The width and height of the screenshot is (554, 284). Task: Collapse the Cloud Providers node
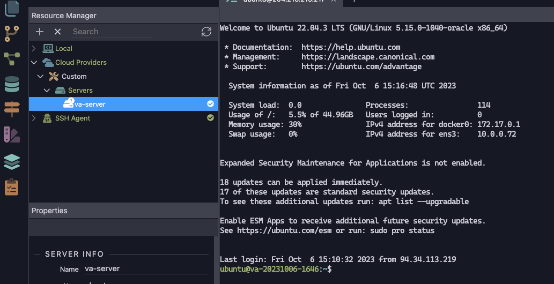(x=34, y=63)
